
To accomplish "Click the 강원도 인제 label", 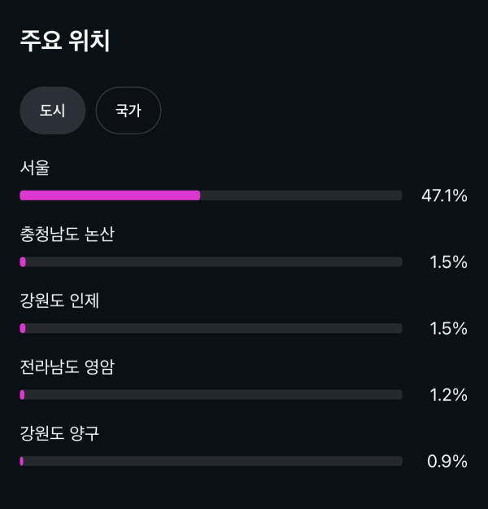I will [59, 301].
